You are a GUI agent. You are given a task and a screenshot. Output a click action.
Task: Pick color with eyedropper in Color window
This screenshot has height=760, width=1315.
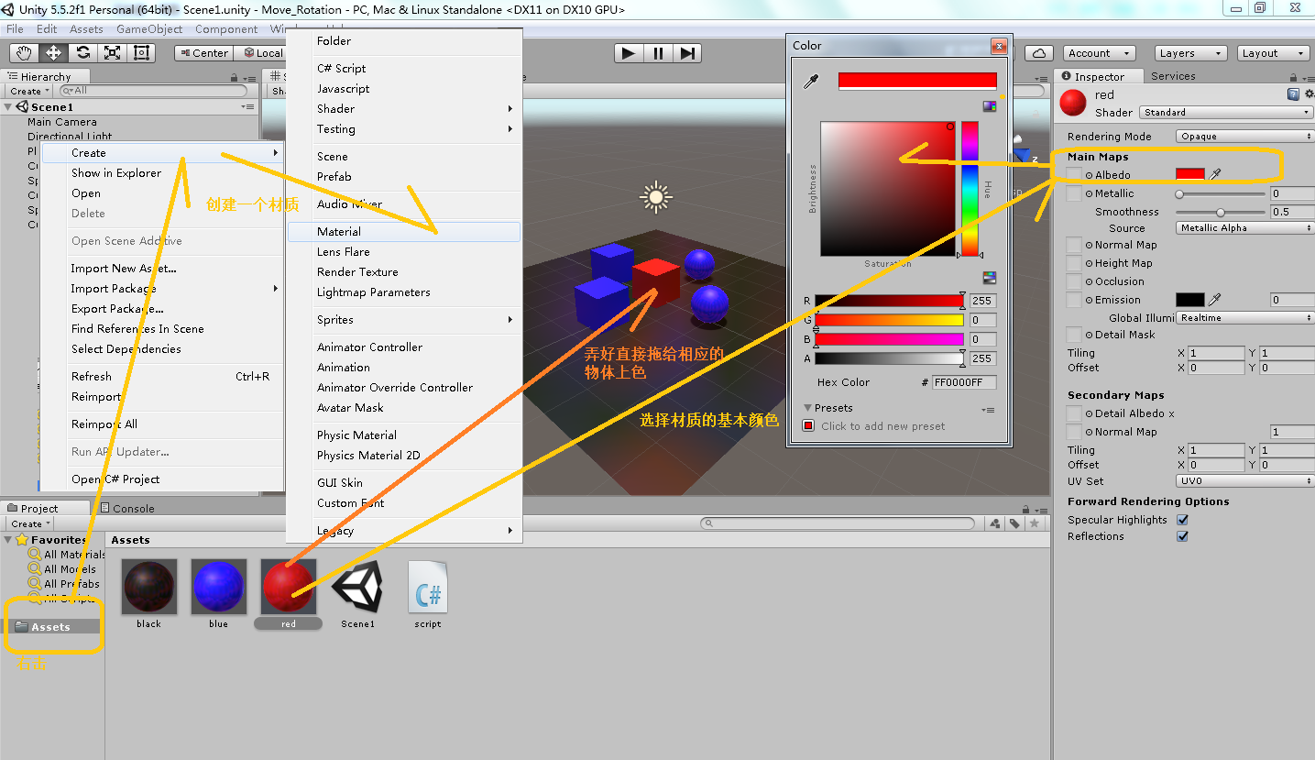coord(810,83)
